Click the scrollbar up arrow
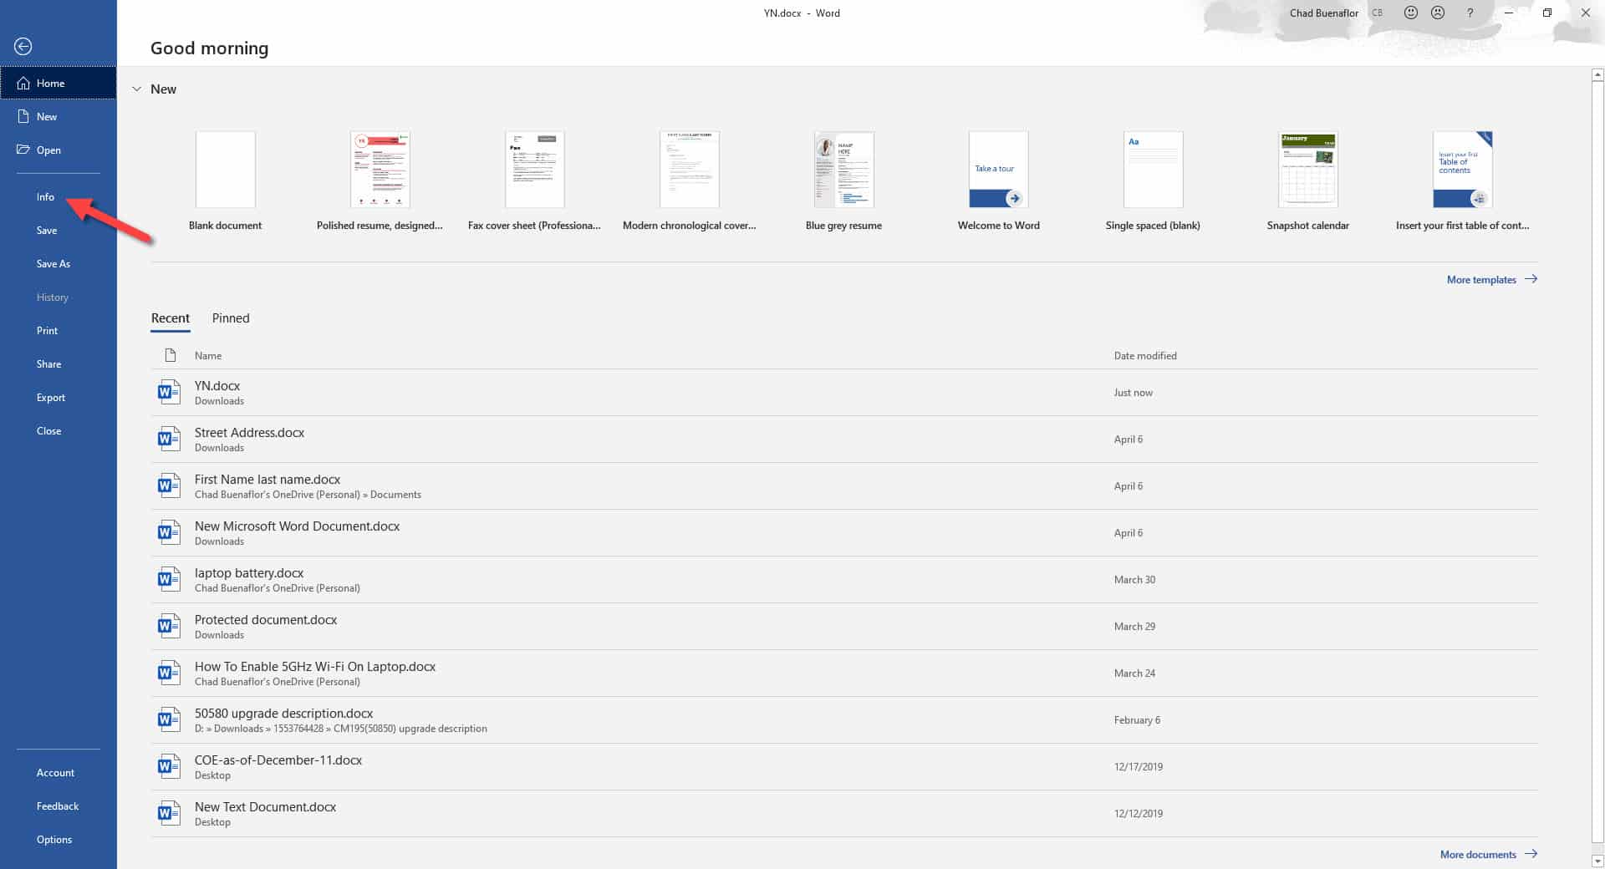Image resolution: width=1605 pixels, height=869 pixels. (x=1597, y=75)
